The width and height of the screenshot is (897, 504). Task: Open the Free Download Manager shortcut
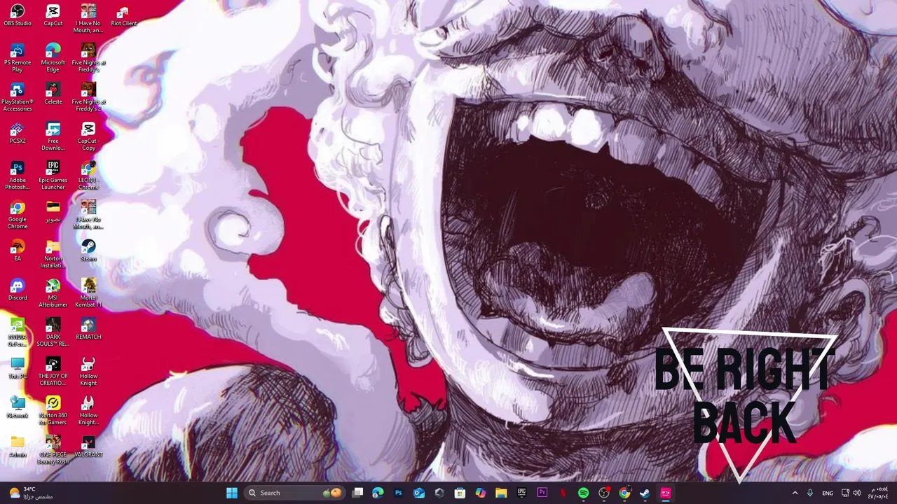pyautogui.click(x=53, y=136)
